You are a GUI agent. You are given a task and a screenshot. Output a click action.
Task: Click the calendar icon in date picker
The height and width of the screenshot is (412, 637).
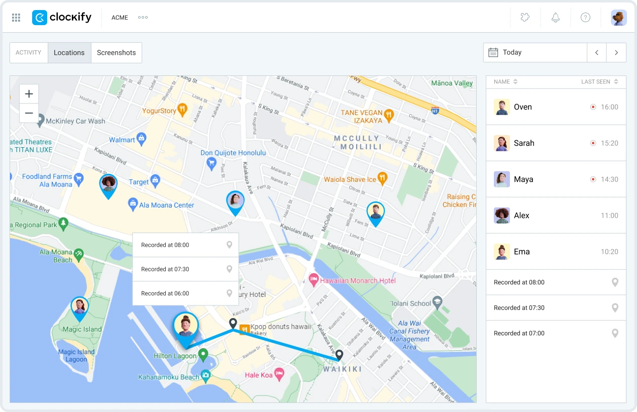(493, 52)
